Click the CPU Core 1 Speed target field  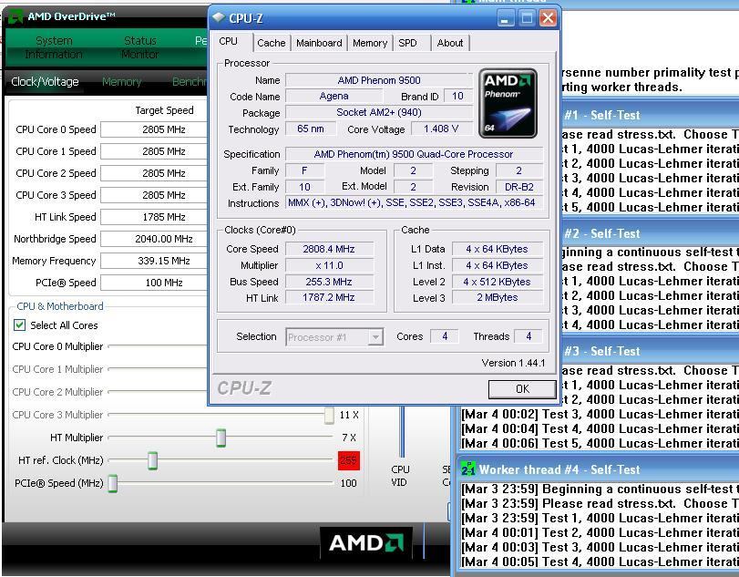click(x=154, y=151)
